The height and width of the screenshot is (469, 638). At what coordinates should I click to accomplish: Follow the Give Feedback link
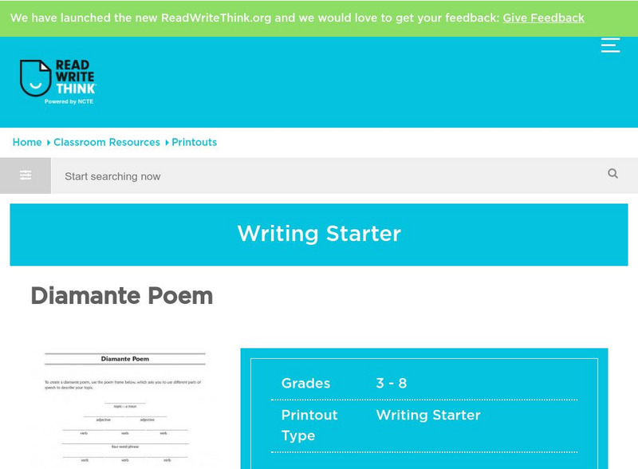tap(543, 18)
